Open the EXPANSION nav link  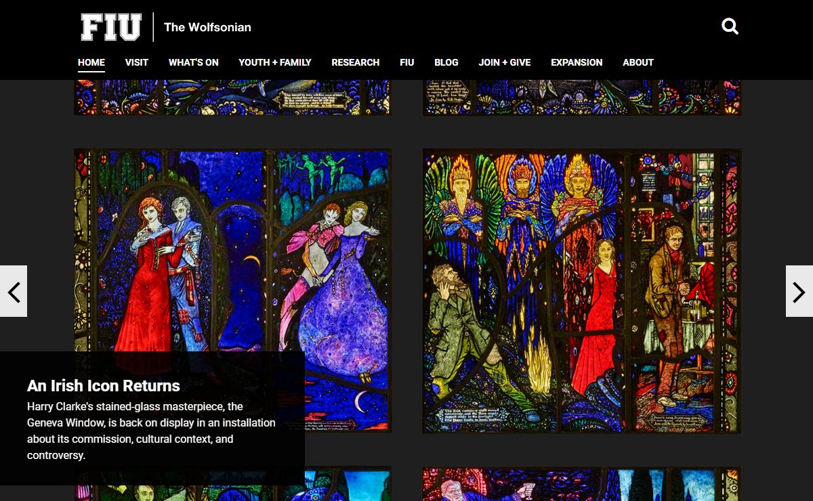tap(577, 62)
